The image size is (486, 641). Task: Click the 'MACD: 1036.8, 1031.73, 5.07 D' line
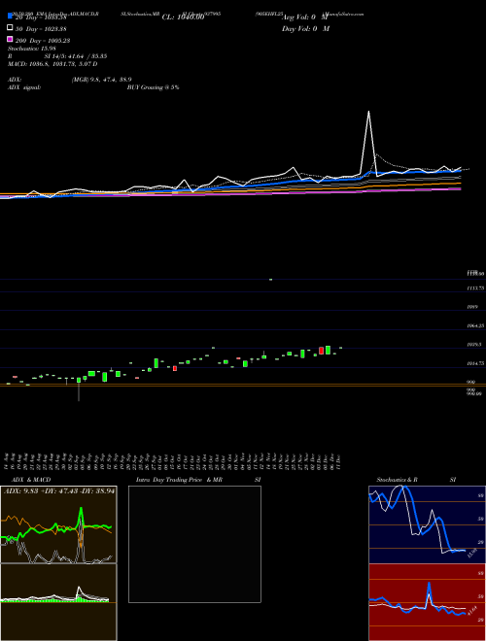tap(52, 64)
